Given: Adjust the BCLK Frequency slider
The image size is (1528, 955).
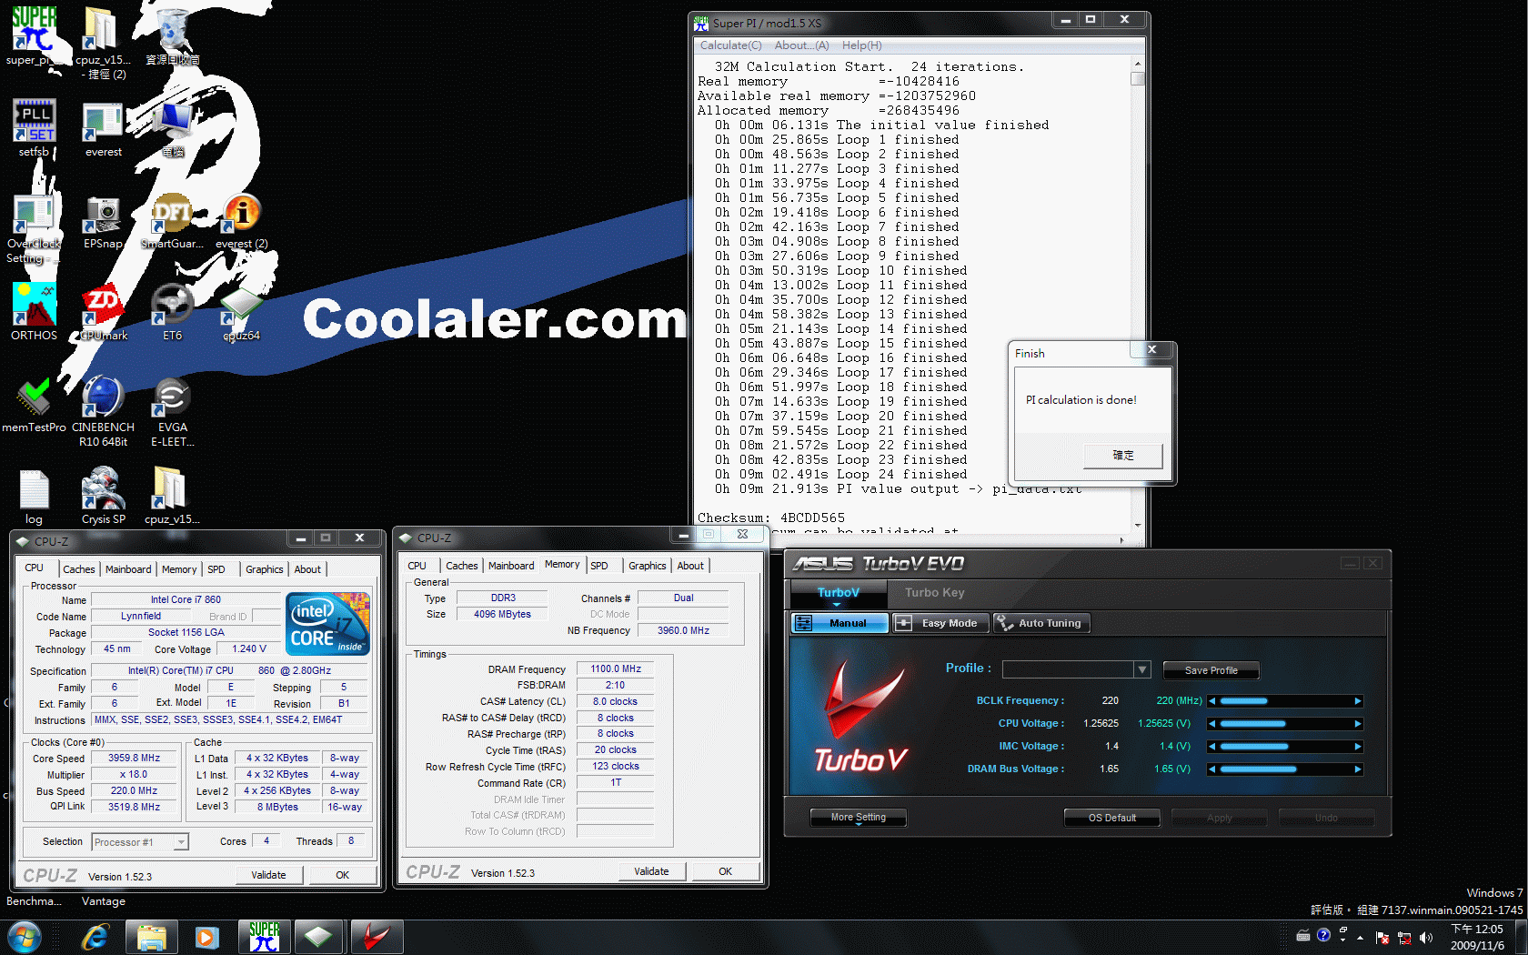Looking at the screenshot, I should pyautogui.click(x=1284, y=701).
